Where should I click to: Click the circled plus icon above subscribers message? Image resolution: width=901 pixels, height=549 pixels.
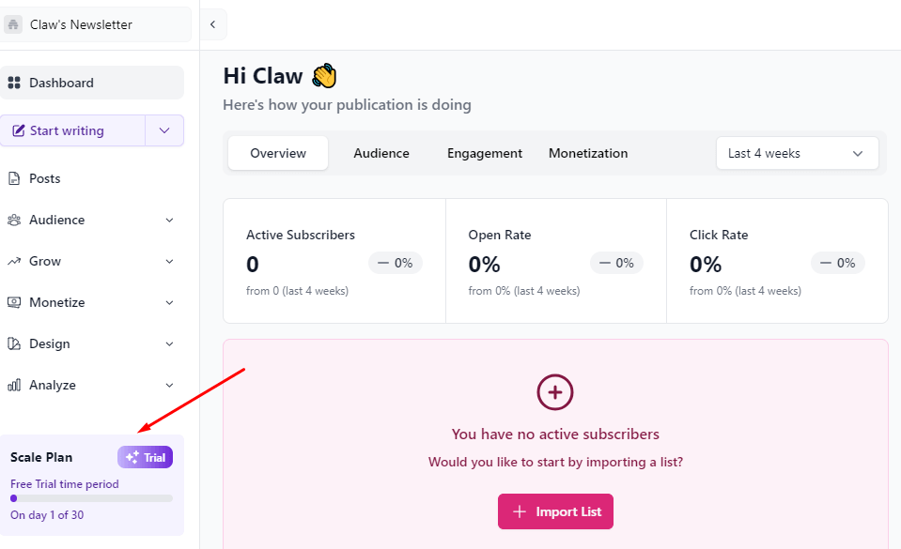pos(555,392)
